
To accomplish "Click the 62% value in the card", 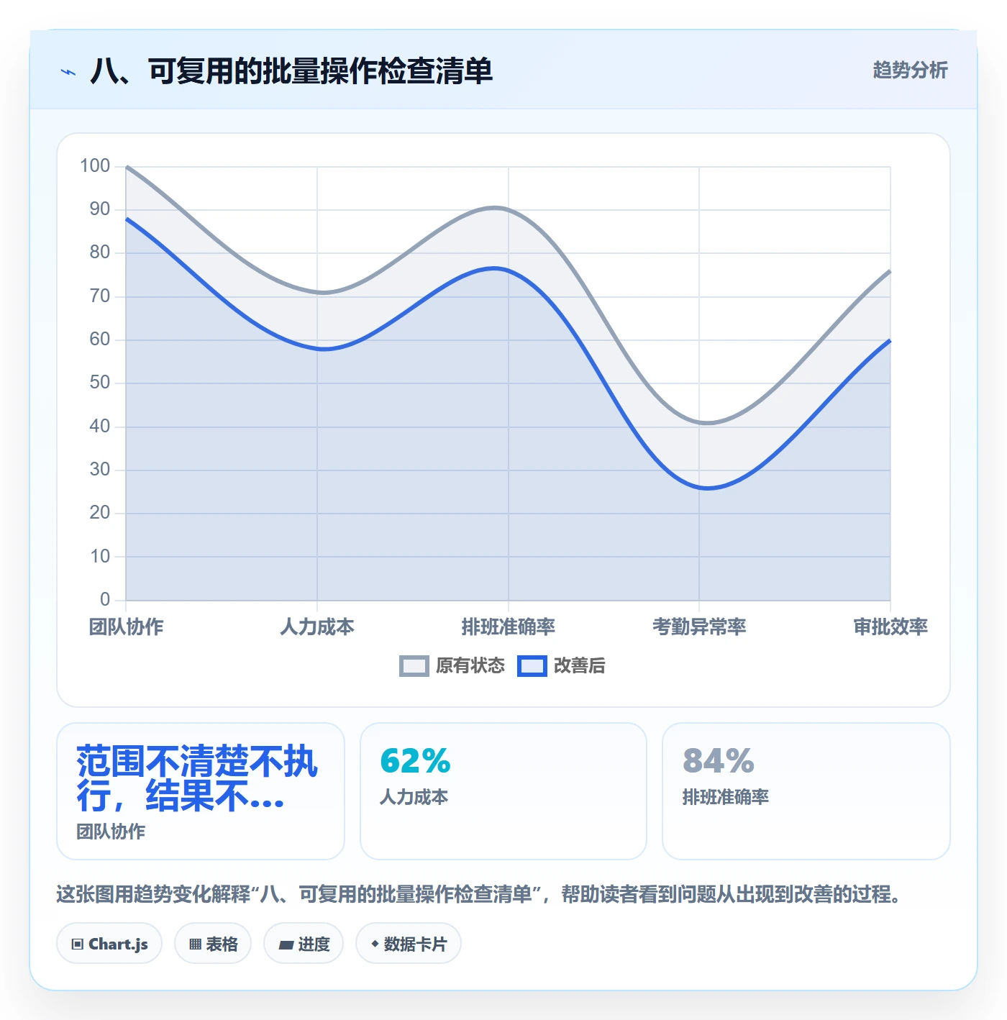I will click(x=415, y=761).
